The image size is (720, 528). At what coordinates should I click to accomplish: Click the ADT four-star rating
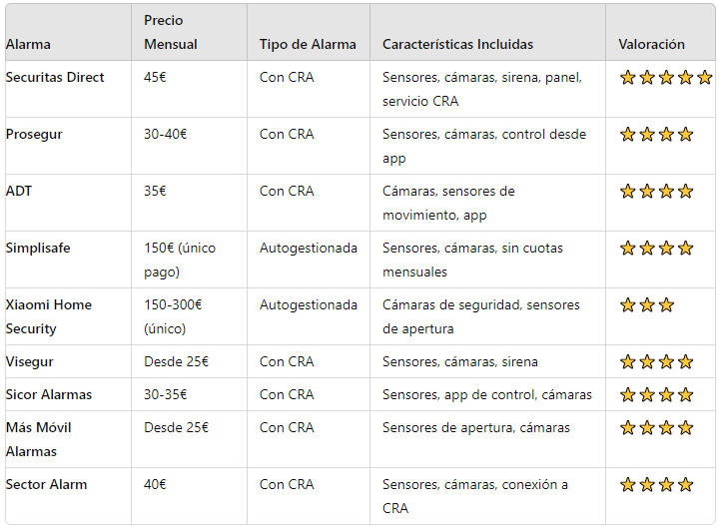(x=656, y=192)
